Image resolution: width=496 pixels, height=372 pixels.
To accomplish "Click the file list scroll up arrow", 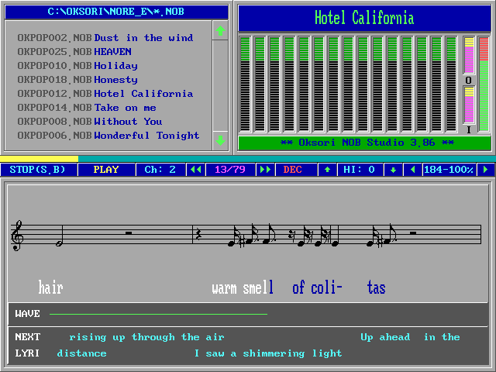I will pyautogui.click(x=220, y=31).
